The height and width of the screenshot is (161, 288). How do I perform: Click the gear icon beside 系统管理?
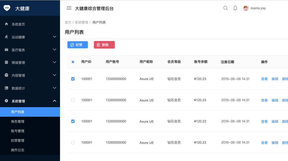point(7,101)
